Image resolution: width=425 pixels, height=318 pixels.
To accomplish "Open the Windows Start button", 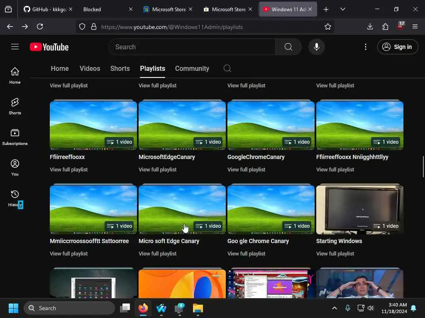I will tap(13, 308).
